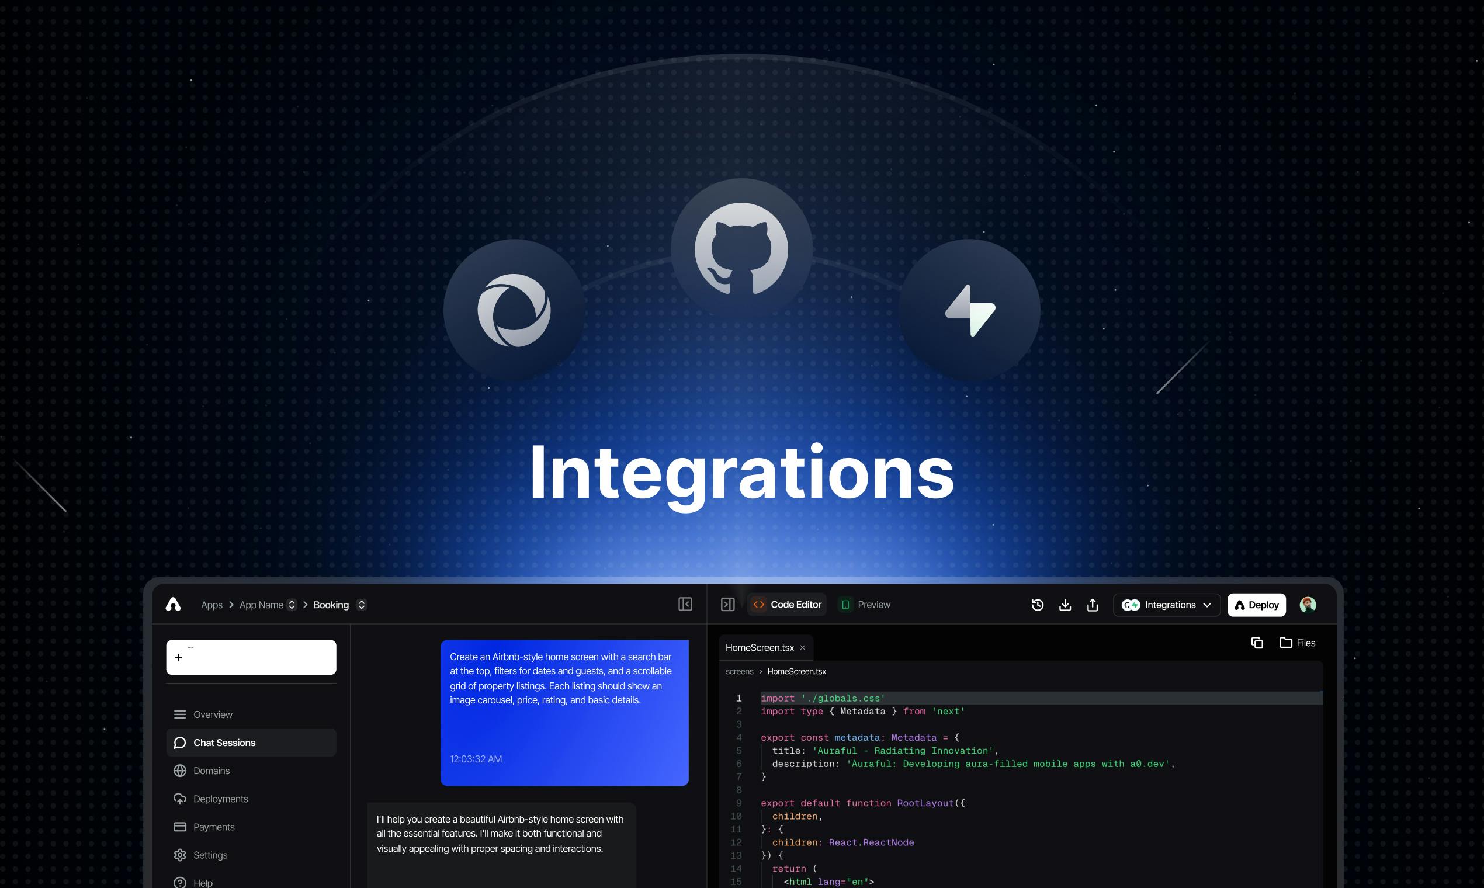This screenshot has height=888, width=1484.
Task: Click the description 'Auraful: Developing...' code line
Action: click(x=973, y=764)
